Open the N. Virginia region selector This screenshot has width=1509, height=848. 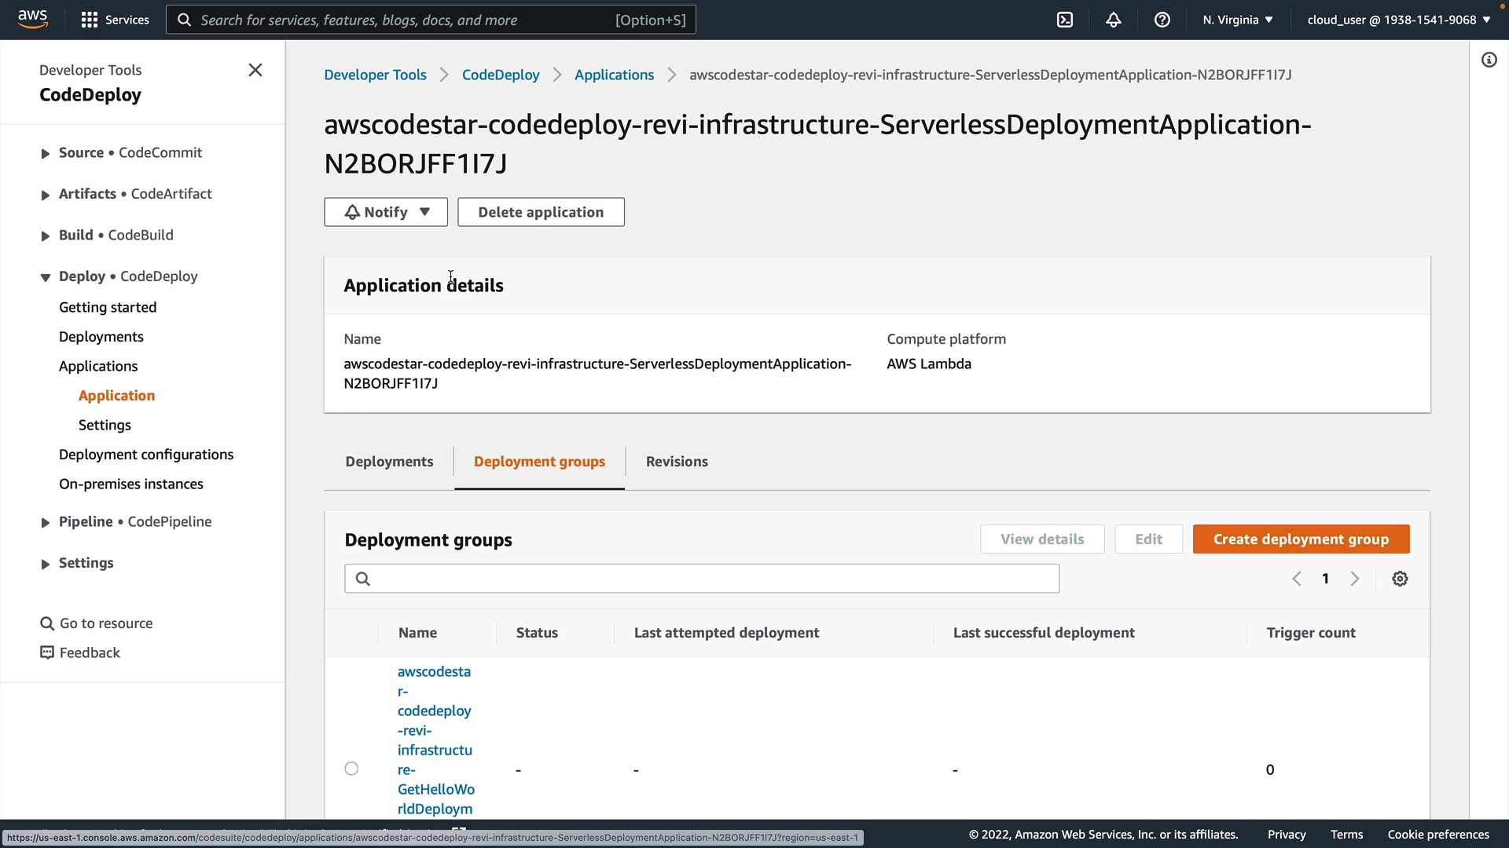coord(1237,20)
